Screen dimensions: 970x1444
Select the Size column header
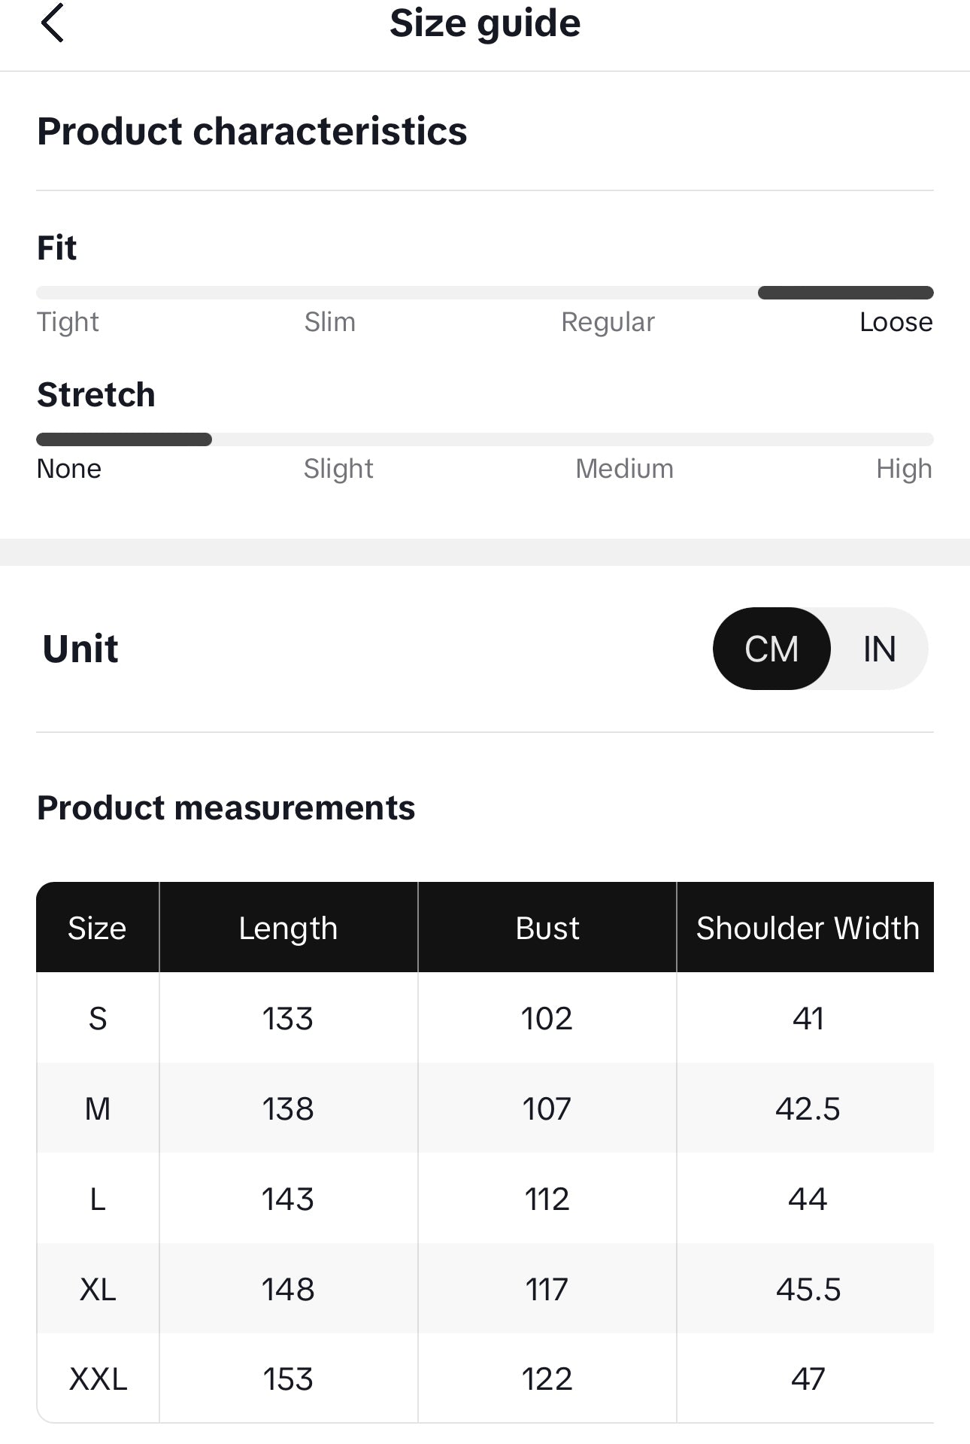point(97,928)
